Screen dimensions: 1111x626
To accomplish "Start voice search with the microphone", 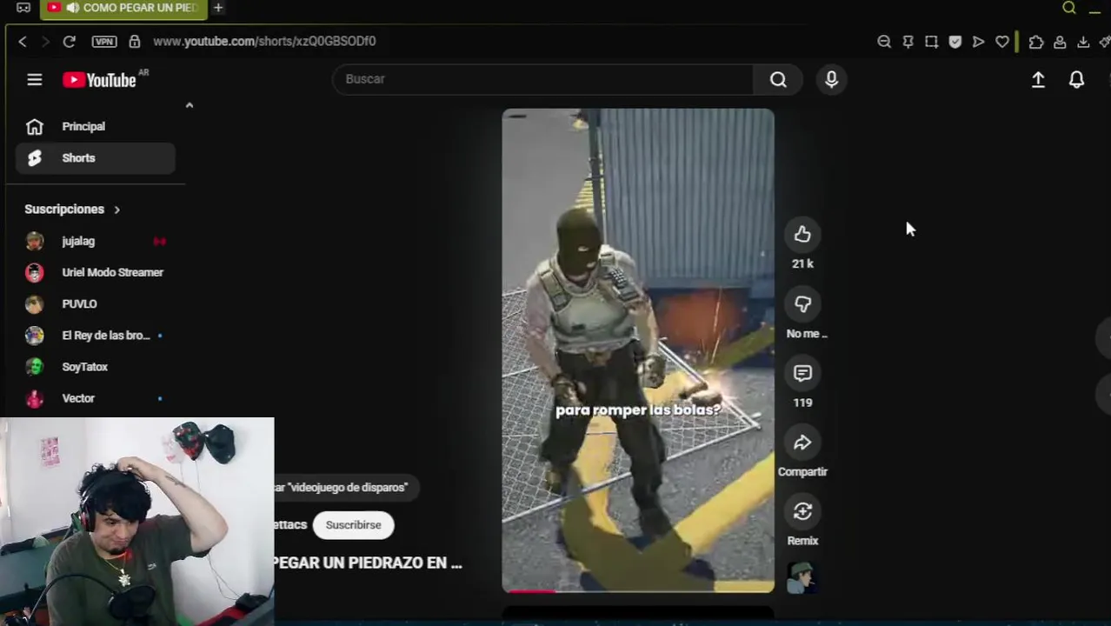I will pos(831,79).
